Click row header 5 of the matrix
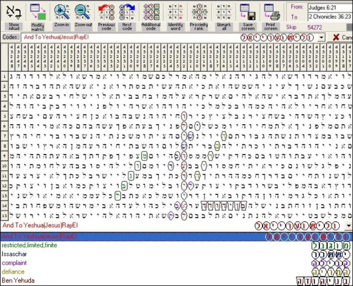 point(4,116)
